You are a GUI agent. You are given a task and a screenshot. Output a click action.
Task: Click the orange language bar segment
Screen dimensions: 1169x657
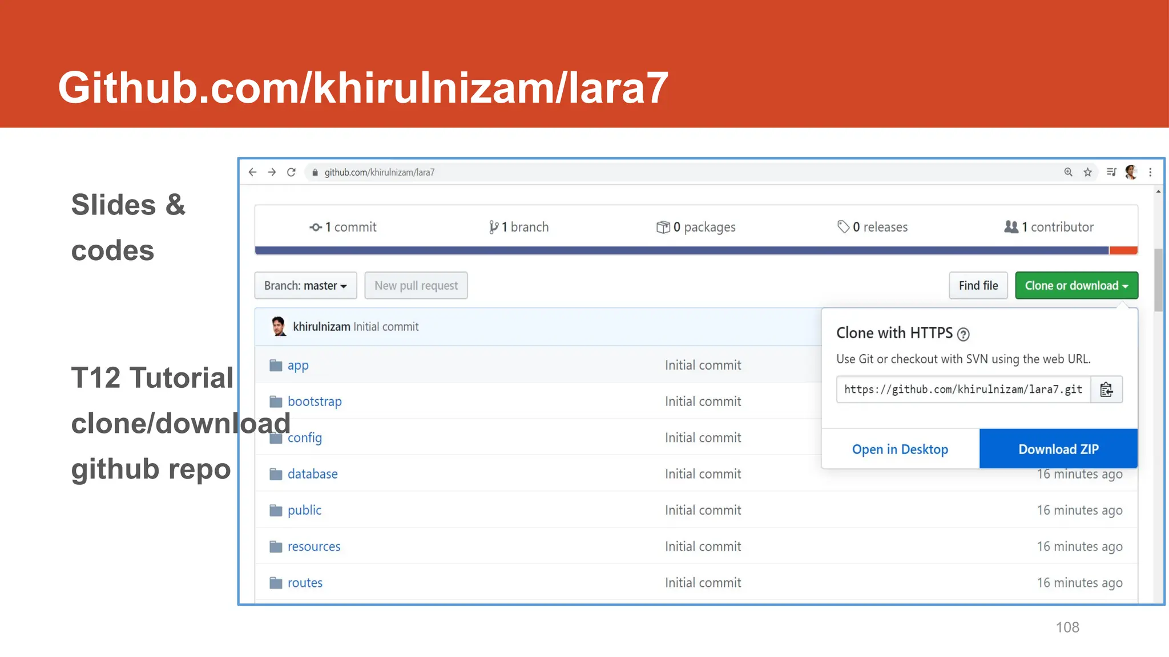coord(1123,250)
